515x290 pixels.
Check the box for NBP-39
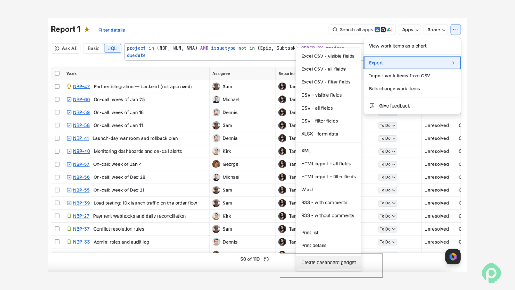click(x=57, y=203)
